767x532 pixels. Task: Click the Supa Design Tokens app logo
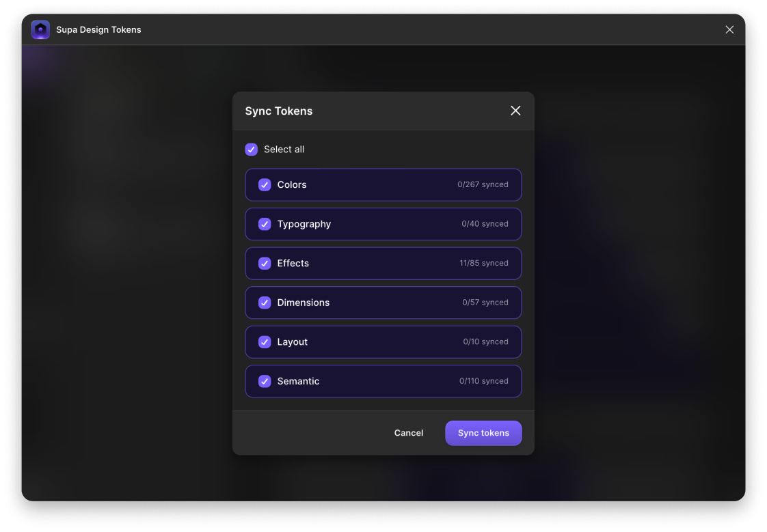(40, 29)
